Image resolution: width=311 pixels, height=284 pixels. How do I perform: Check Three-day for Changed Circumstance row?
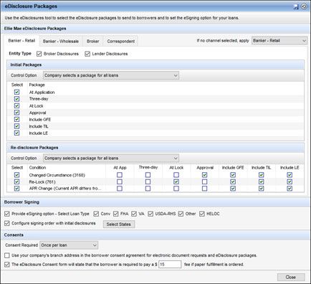pyautogui.click(x=148, y=175)
